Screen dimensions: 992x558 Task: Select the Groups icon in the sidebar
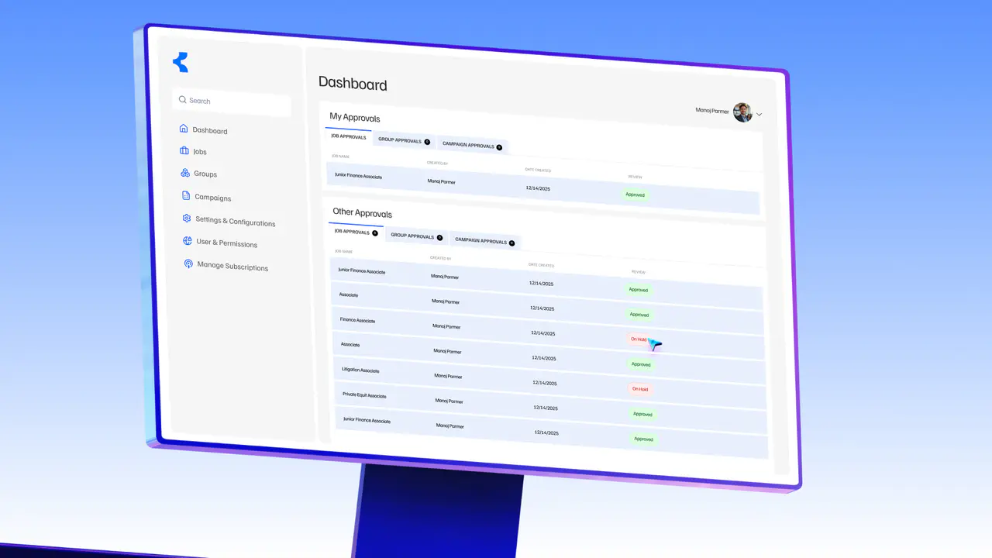click(185, 173)
